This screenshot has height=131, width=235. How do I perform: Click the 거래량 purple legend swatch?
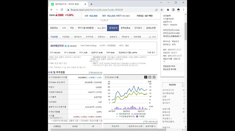point(137,116)
